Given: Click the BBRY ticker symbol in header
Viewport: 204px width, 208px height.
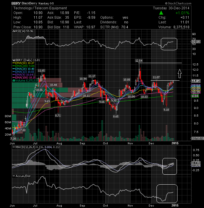Looking at the screenshot, I should click(16, 3).
